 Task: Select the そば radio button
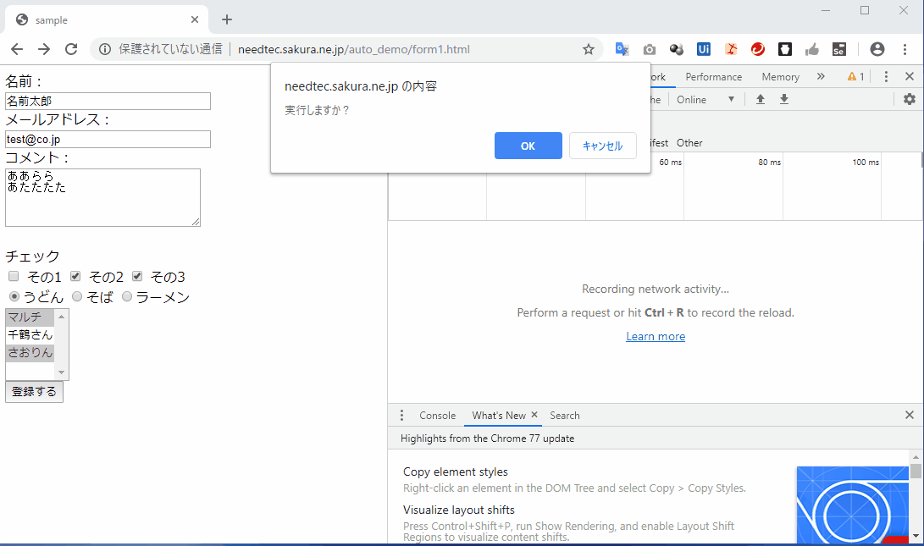[77, 296]
